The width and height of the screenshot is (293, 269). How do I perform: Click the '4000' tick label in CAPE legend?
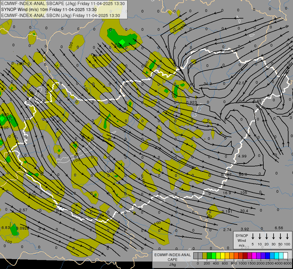coord(279,263)
